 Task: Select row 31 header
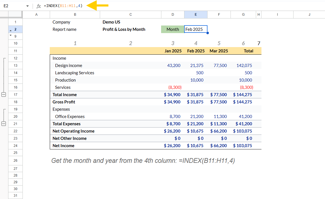click(15, 195)
